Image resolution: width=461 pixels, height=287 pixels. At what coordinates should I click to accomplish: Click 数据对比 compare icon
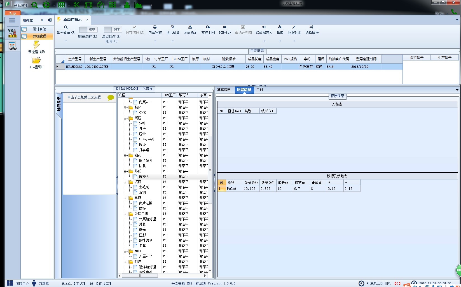click(x=294, y=27)
